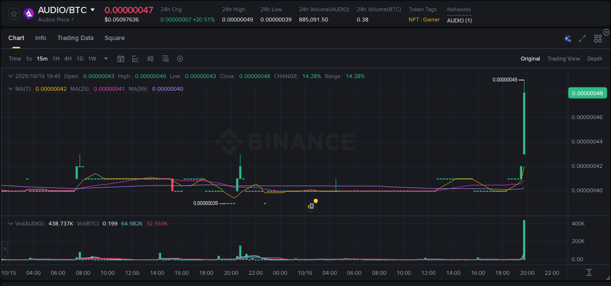Screen dimensions: 611x286
Task: Select the 1H timeframe
Action: 55,59
